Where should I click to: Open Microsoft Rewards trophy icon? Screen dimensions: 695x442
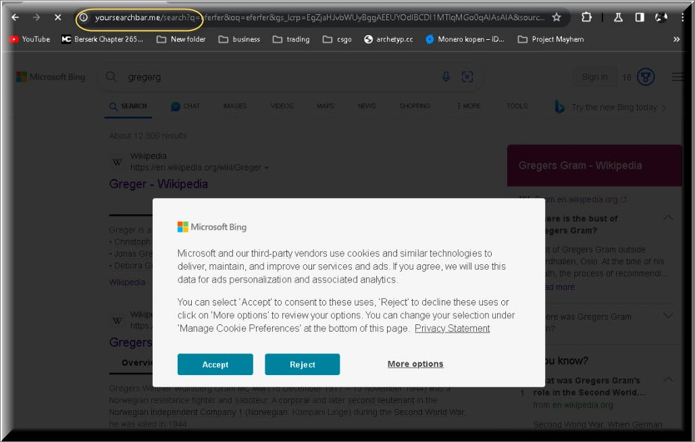(x=646, y=76)
